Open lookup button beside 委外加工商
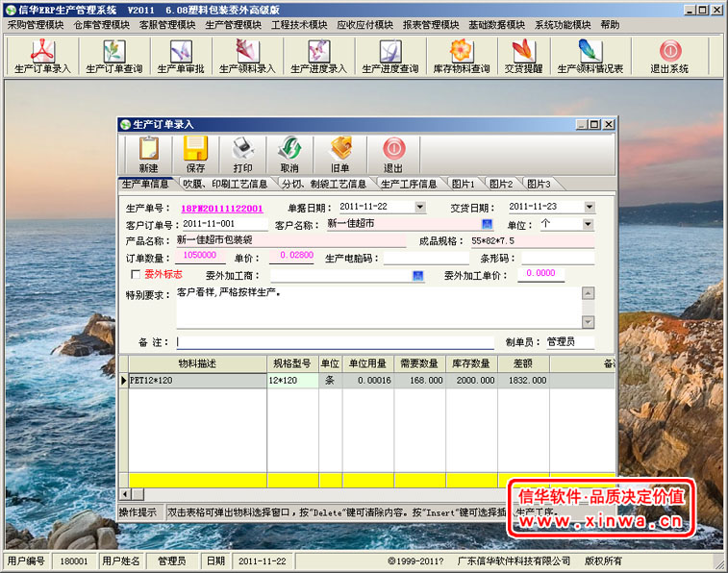 (418, 276)
